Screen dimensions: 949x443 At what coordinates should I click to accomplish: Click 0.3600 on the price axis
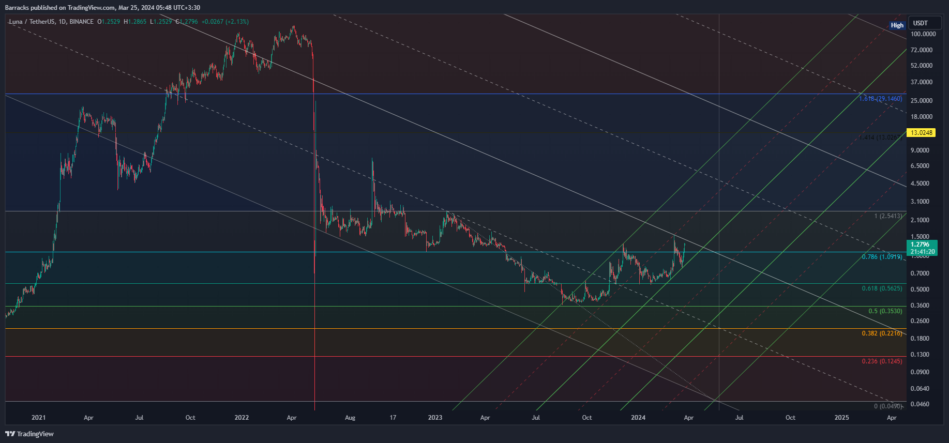pos(920,305)
